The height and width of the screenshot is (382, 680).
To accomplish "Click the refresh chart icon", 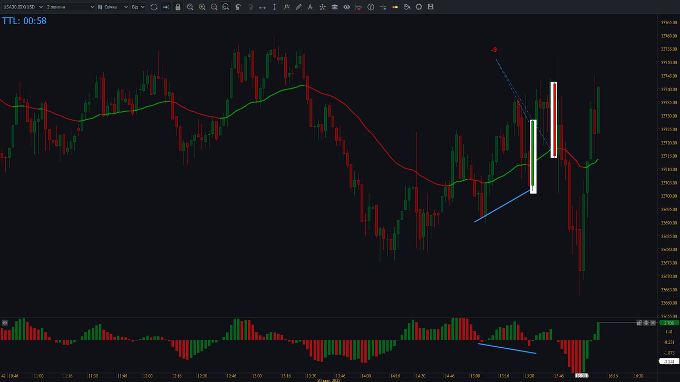I will click(x=154, y=7).
